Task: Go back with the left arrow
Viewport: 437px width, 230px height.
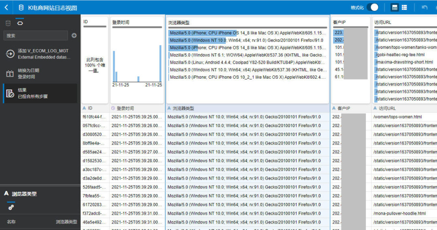Action: click(6, 8)
